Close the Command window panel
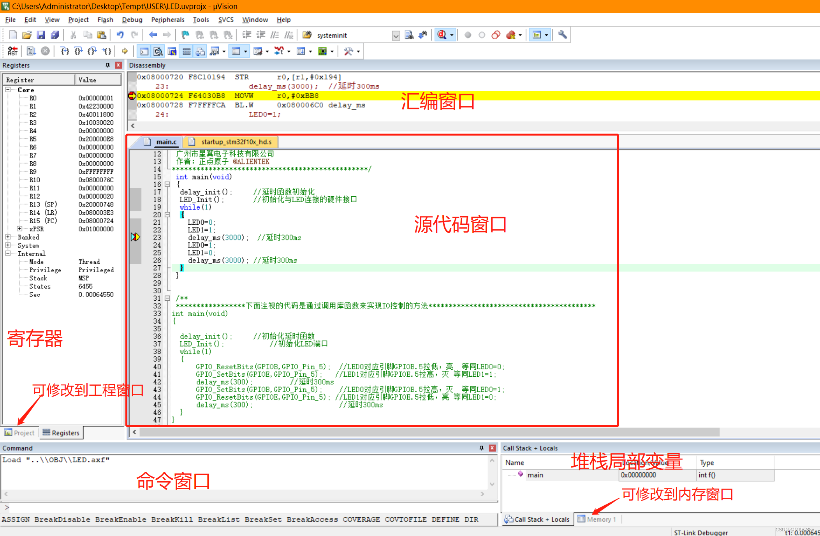This screenshot has height=536, width=820. coord(492,448)
